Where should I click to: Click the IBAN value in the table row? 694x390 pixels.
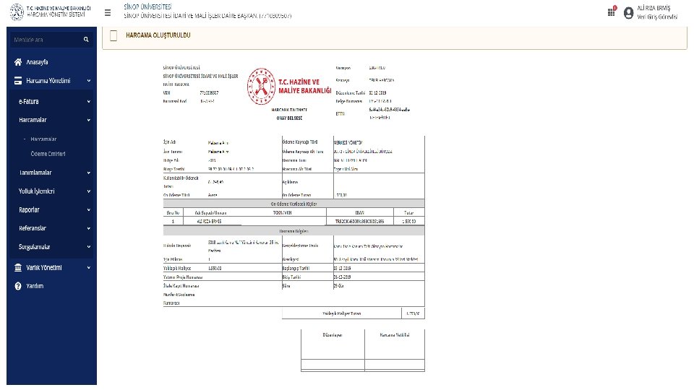(359, 221)
